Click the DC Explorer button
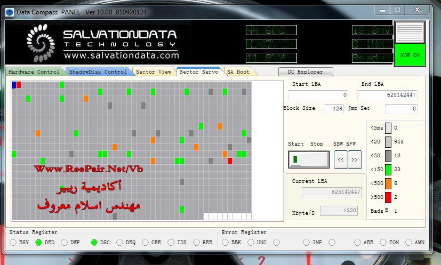The height and width of the screenshot is (265, 441). pyautogui.click(x=305, y=72)
